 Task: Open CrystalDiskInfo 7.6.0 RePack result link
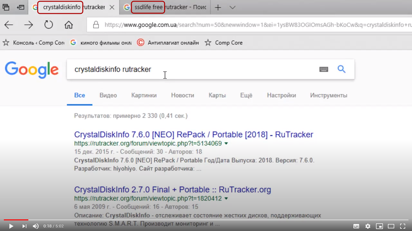193,135
